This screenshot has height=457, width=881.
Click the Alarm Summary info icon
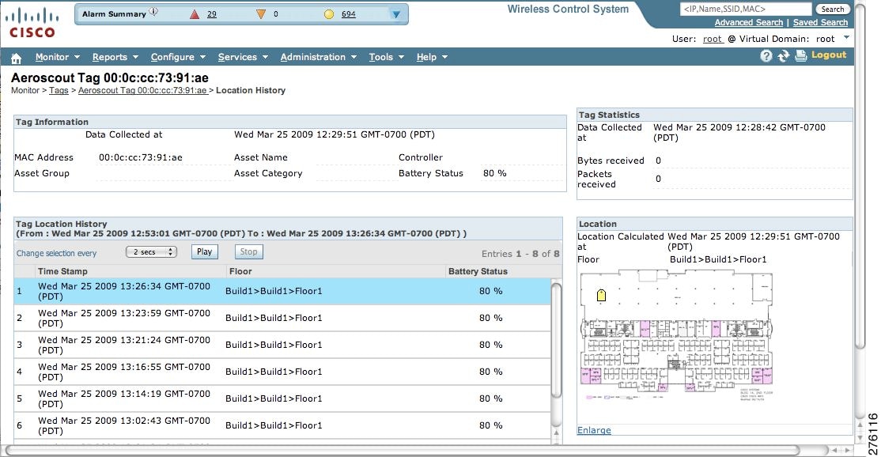(154, 12)
